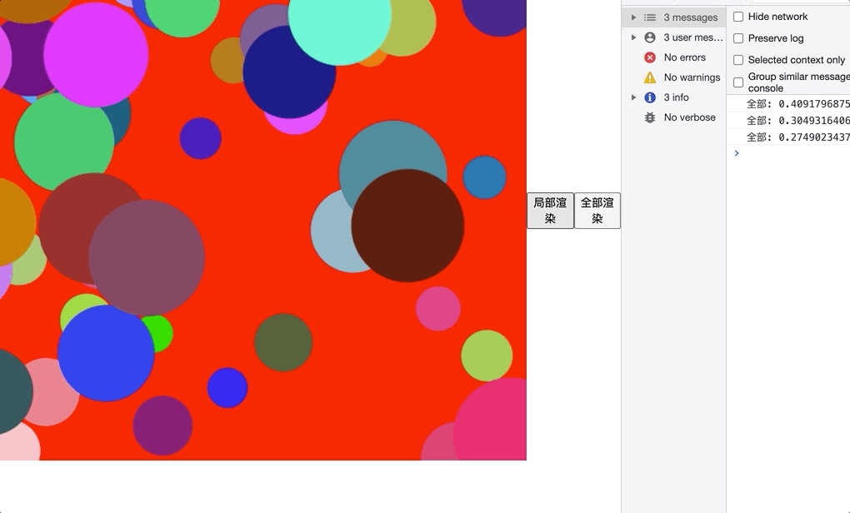
Task: Expand the 3 info group
Action: [x=633, y=97]
